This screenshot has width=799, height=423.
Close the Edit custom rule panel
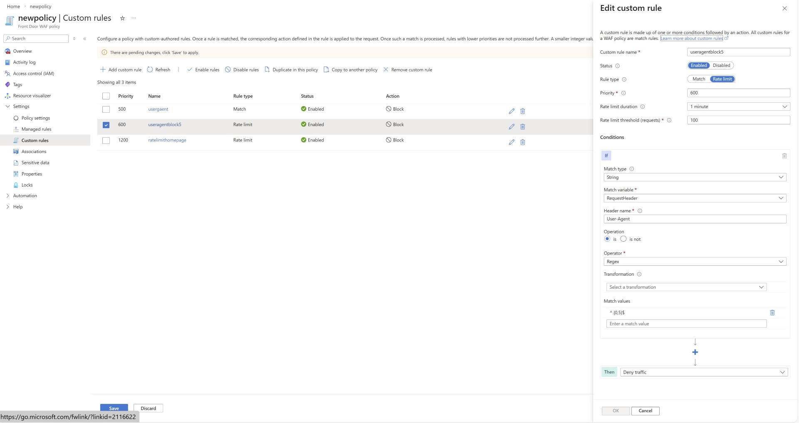[784, 8]
